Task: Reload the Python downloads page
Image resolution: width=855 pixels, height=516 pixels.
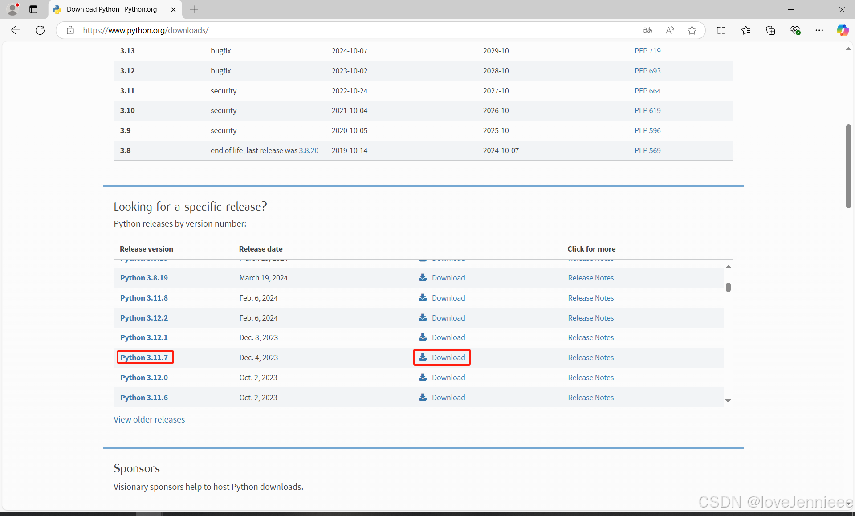Action: click(x=40, y=30)
